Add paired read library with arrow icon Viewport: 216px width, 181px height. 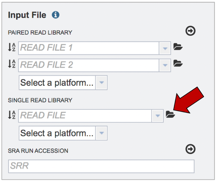point(191,31)
